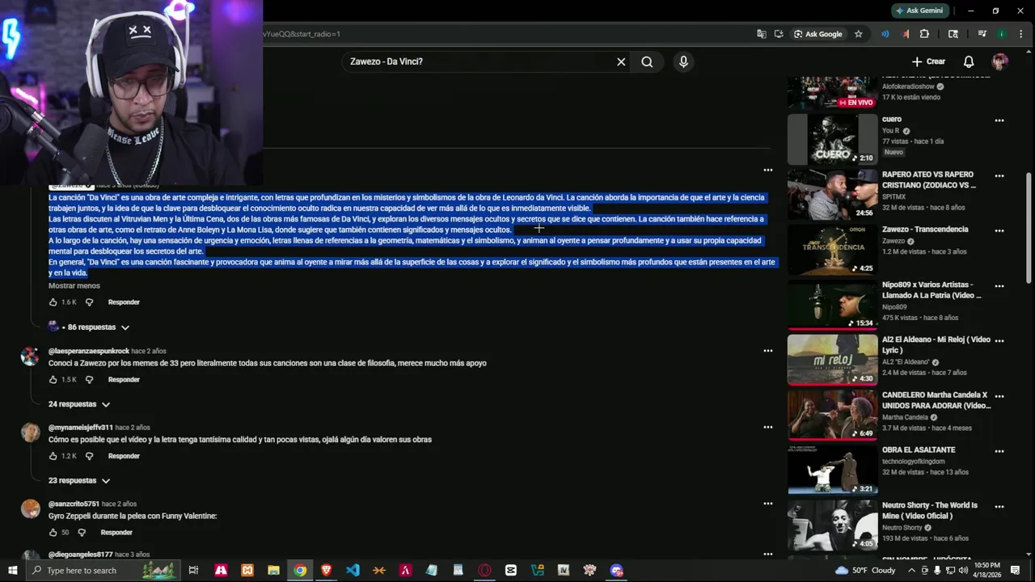Dislike the comment with 1.6 K likes
The height and width of the screenshot is (582, 1035).
89,302
